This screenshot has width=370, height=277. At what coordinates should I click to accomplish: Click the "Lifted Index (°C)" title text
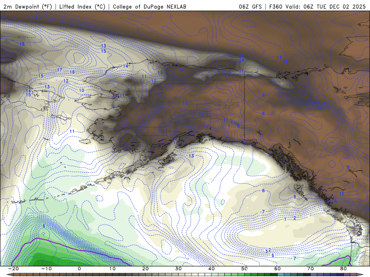point(82,6)
